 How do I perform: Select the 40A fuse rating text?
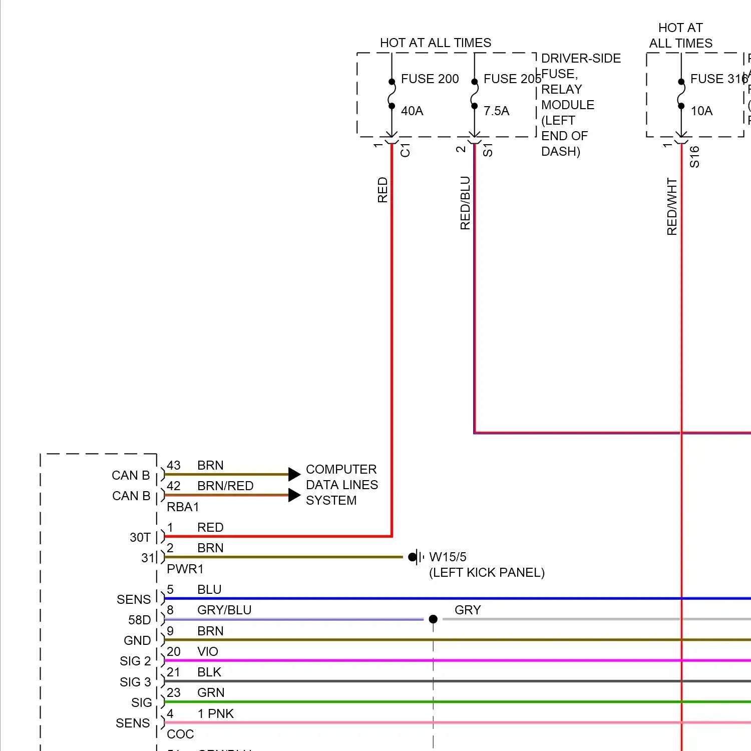[x=412, y=111]
